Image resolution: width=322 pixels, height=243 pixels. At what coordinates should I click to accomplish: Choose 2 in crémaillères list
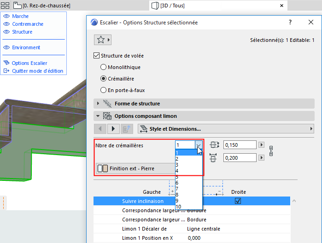(189, 159)
